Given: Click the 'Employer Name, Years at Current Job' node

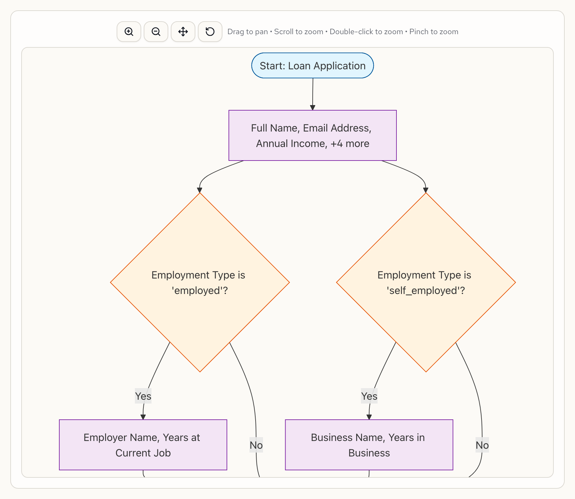Looking at the screenshot, I should (143, 445).
